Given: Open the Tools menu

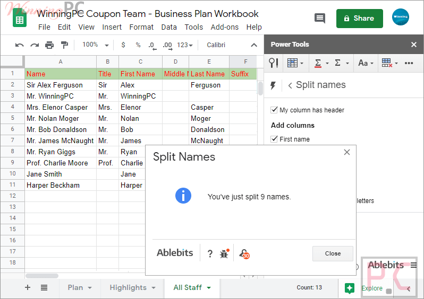Looking at the screenshot, I should pyautogui.click(x=193, y=27).
